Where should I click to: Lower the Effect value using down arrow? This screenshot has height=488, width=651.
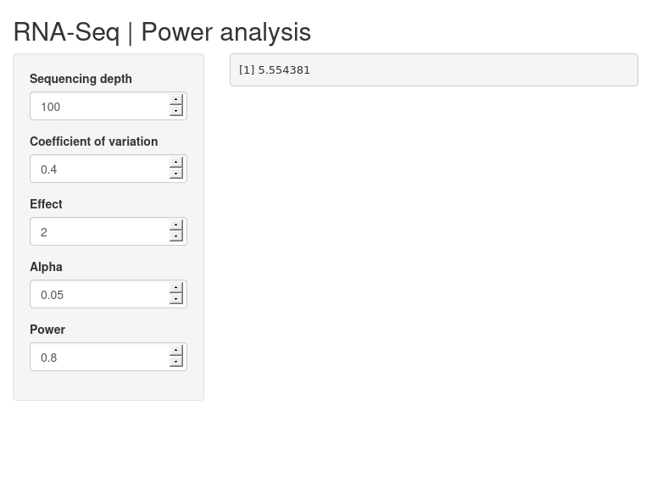pyautogui.click(x=176, y=236)
